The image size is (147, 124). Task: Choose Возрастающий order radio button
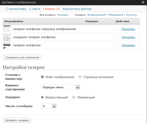pyautogui.click(x=42, y=97)
